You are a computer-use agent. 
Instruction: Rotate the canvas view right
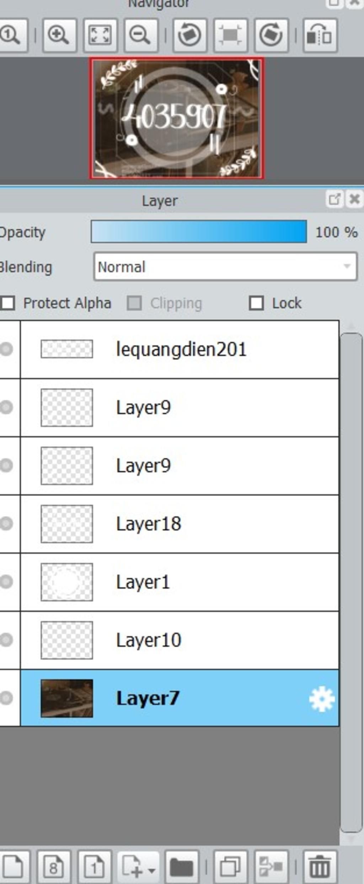click(272, 36)
